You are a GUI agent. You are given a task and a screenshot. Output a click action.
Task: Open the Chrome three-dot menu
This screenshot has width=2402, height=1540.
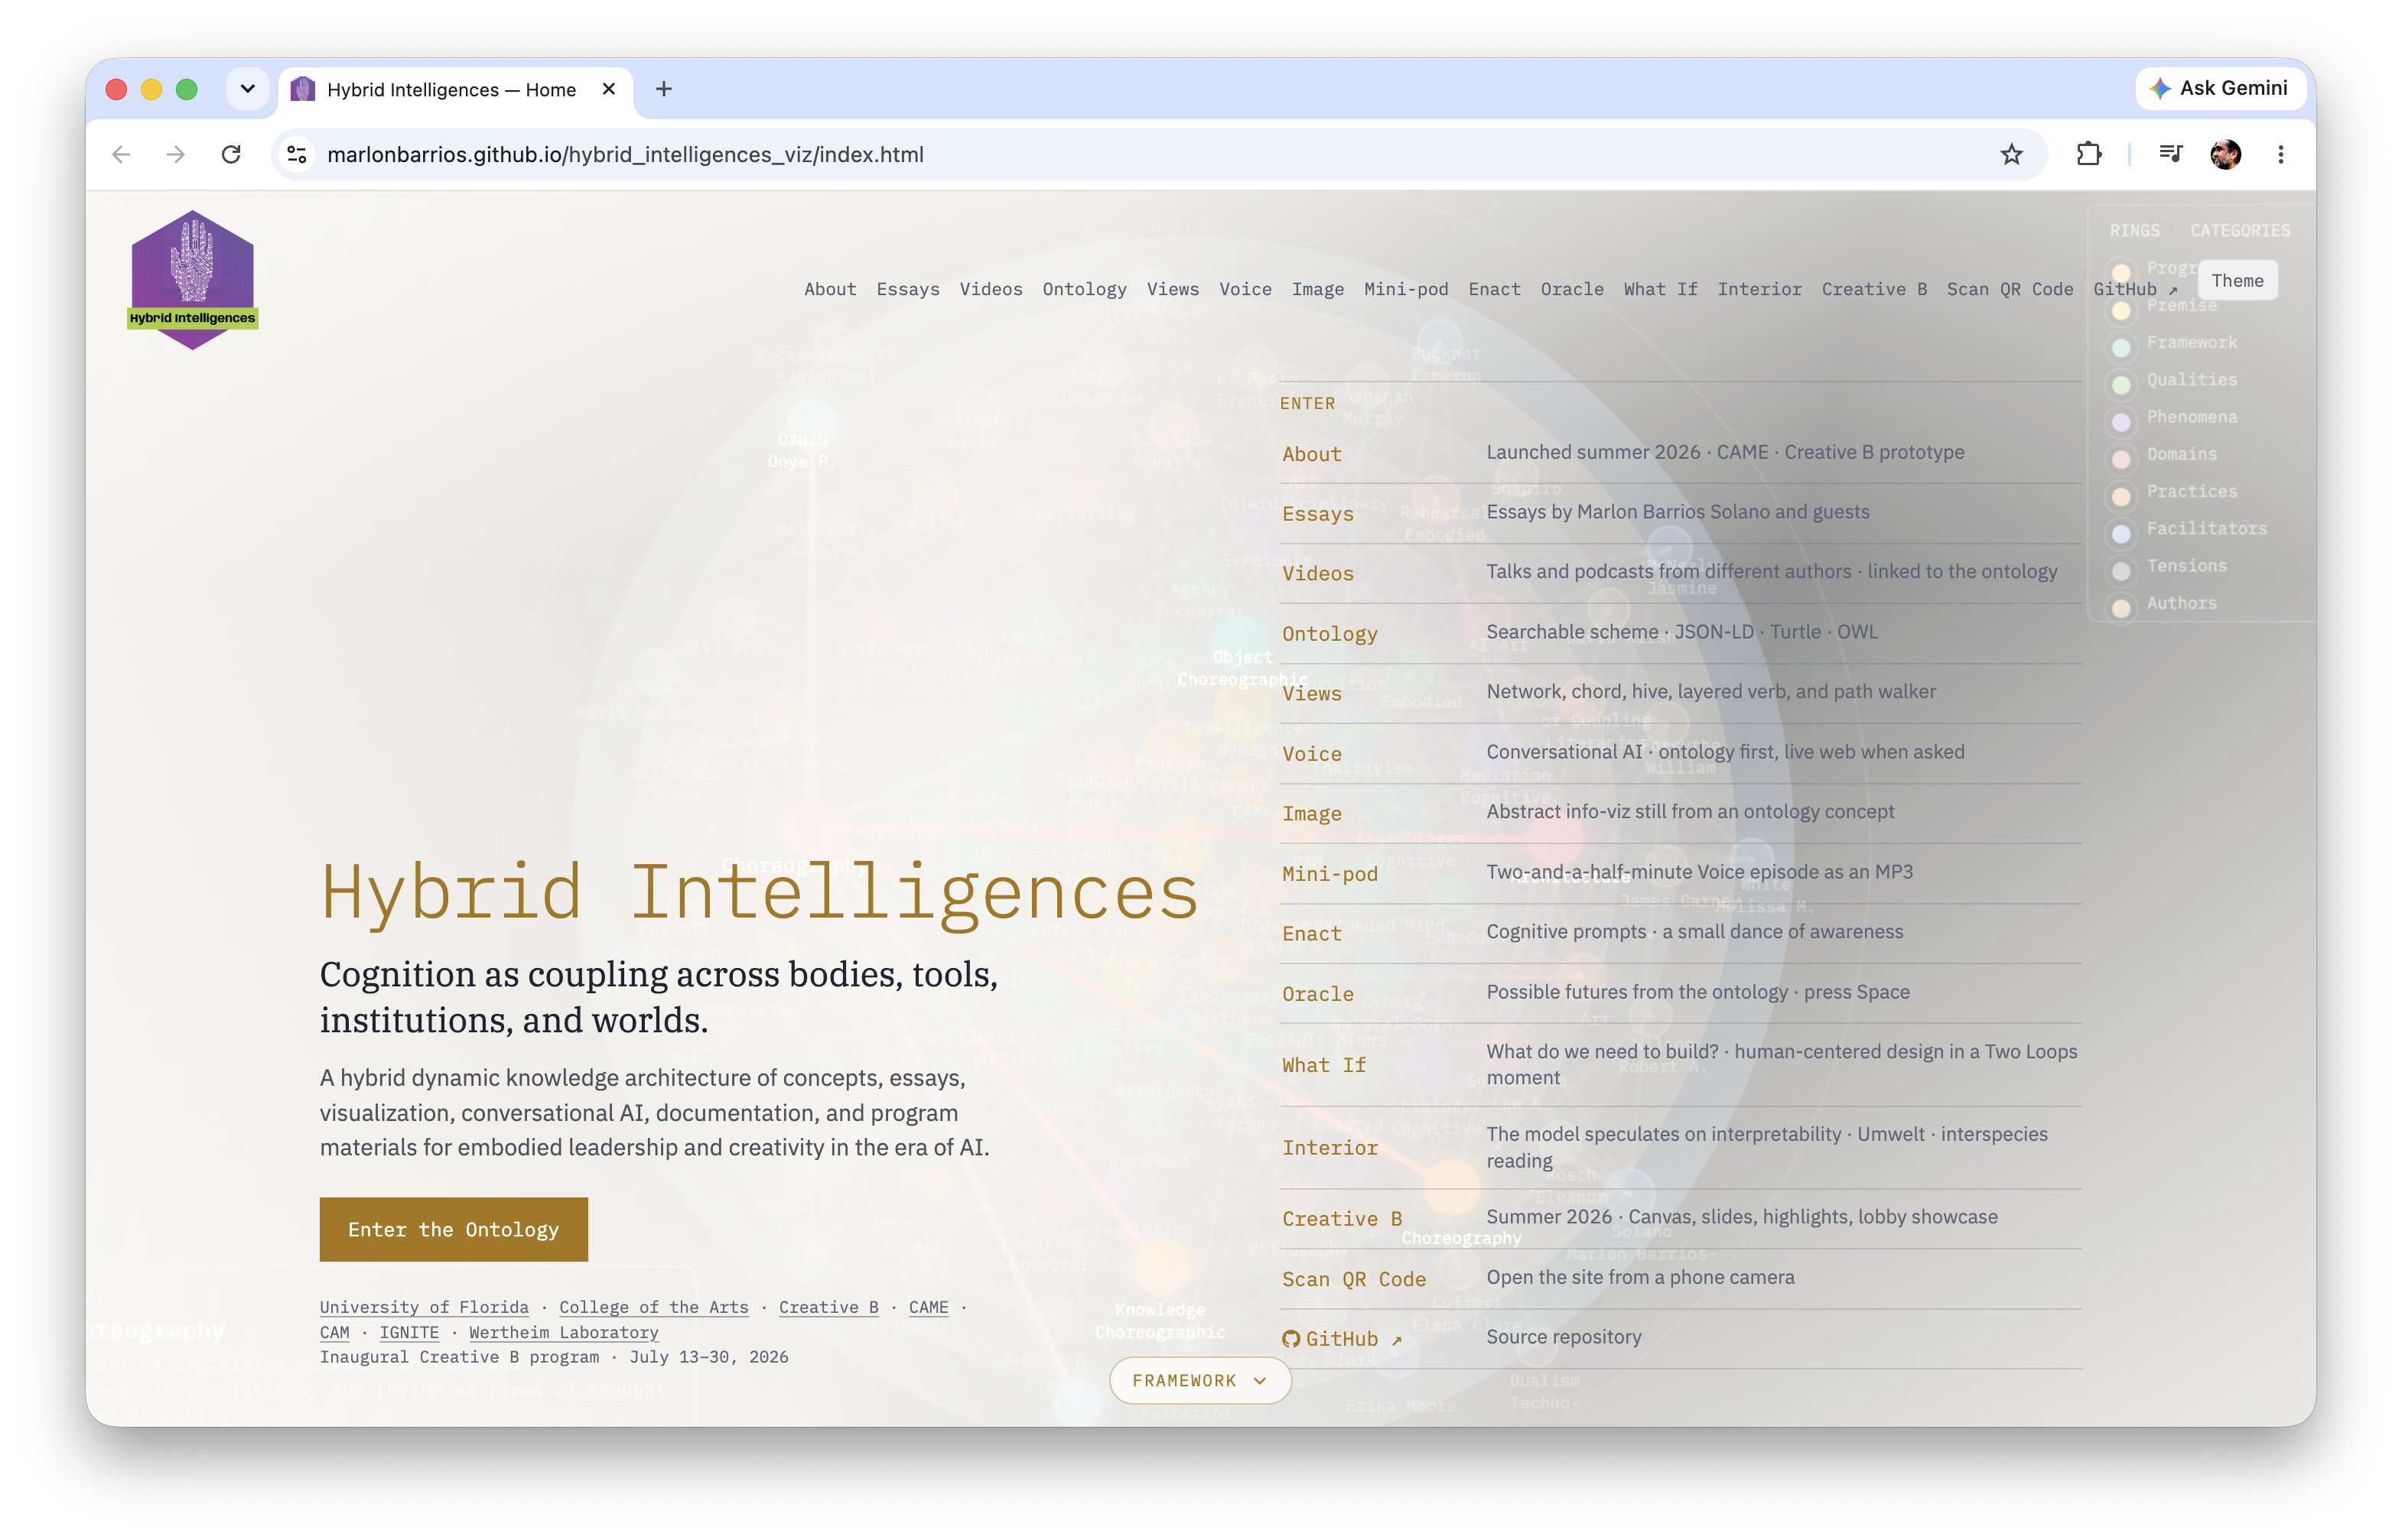coord(2280,154)
